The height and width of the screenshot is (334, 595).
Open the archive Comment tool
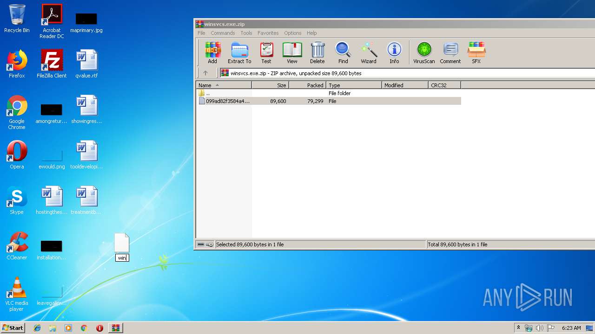(450, 52)
